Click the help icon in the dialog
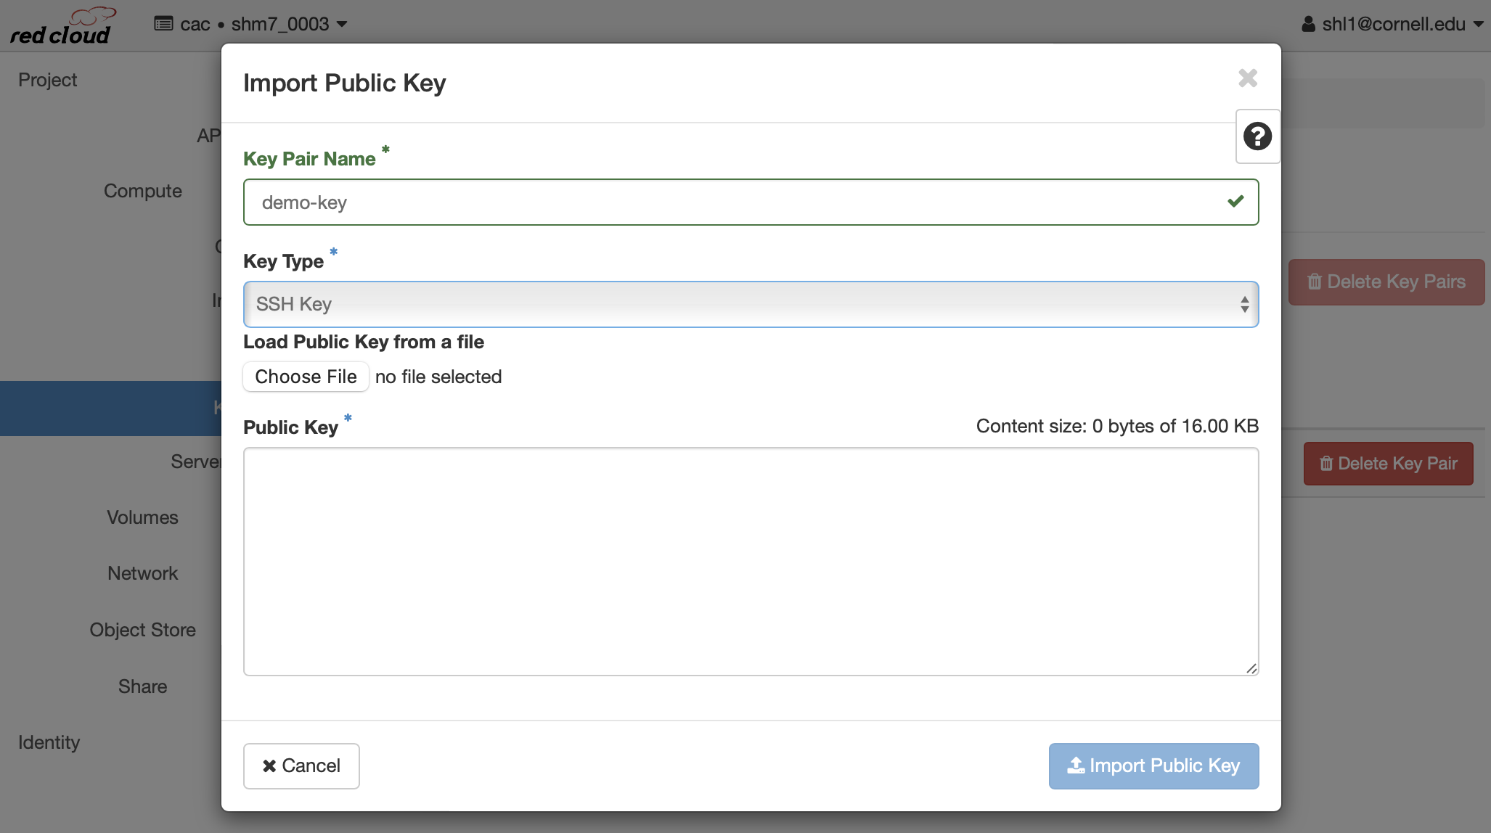Viewport: 1491px width, 833px height. (1257, 136)
